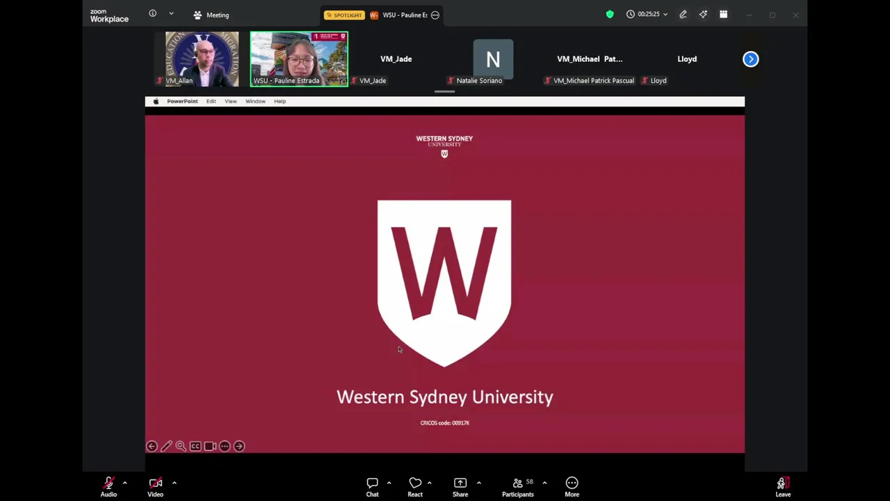Open the Edit menu
The width and height of the screenshot is (890, 501).
point(211,102)
